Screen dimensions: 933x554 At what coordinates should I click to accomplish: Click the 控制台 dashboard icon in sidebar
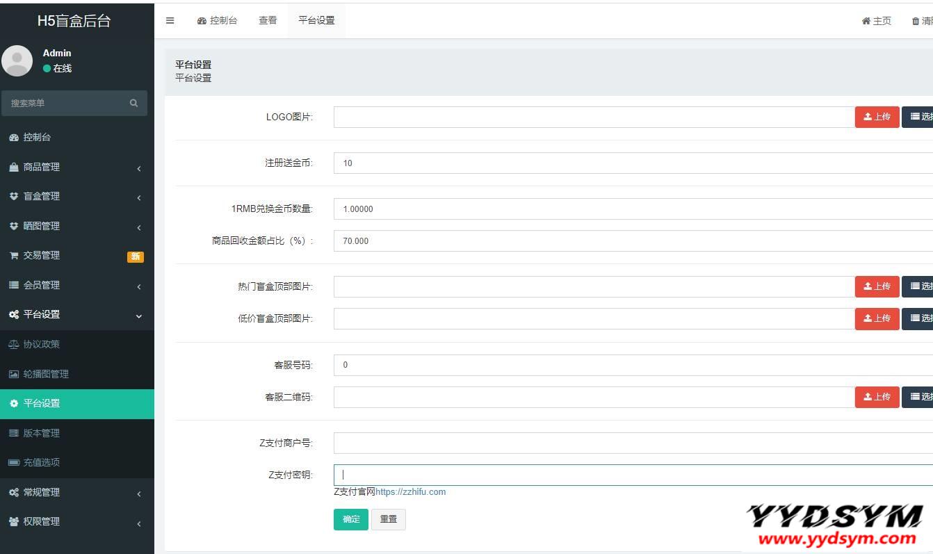14,138
